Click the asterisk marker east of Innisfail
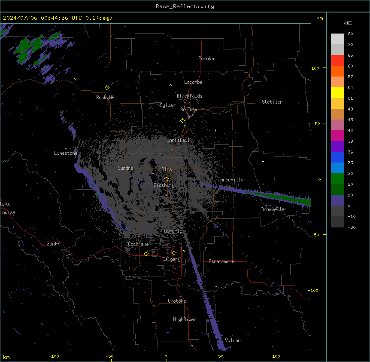Image resolution: width=370 pixels, height=362 pixels. point(215,131)
